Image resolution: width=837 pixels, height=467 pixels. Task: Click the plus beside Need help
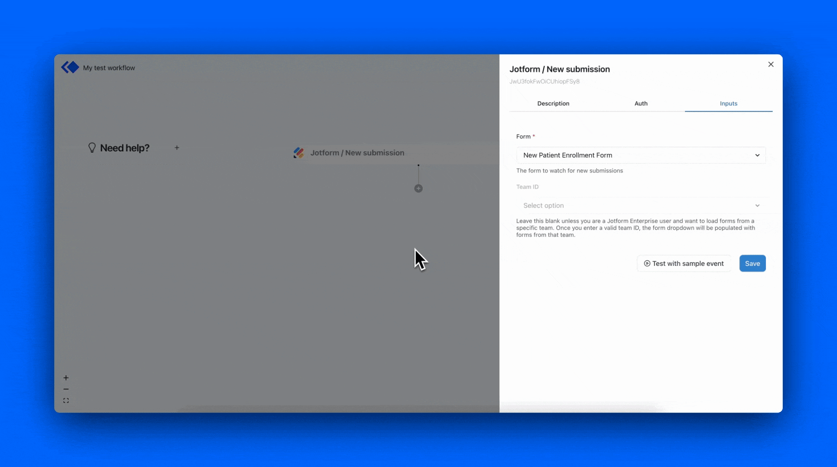coord(177,148)
